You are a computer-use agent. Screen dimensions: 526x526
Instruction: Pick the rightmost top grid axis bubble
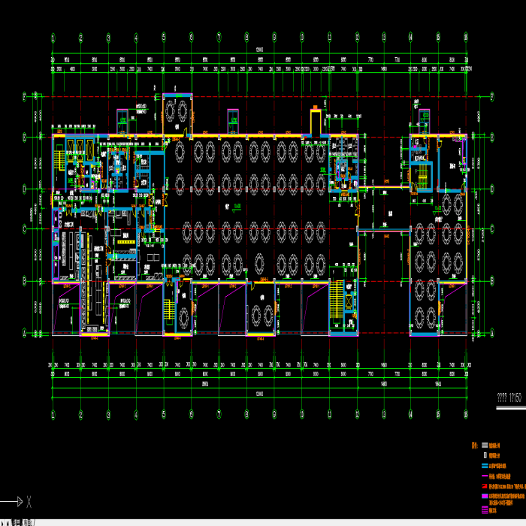click(466, 37)
